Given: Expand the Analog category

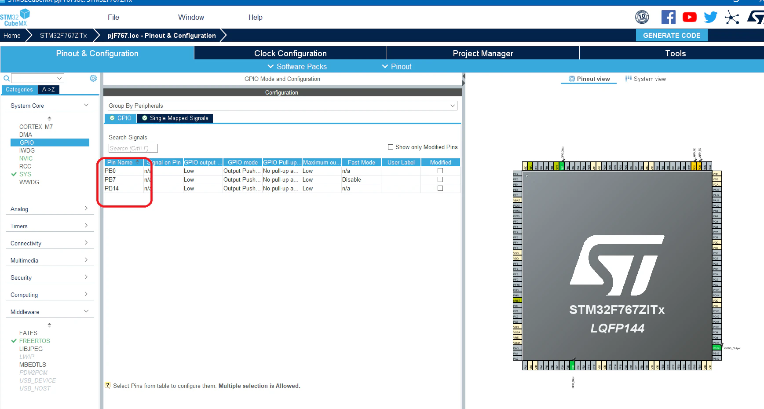Looking at the screenshot, I should pos(86,208).
